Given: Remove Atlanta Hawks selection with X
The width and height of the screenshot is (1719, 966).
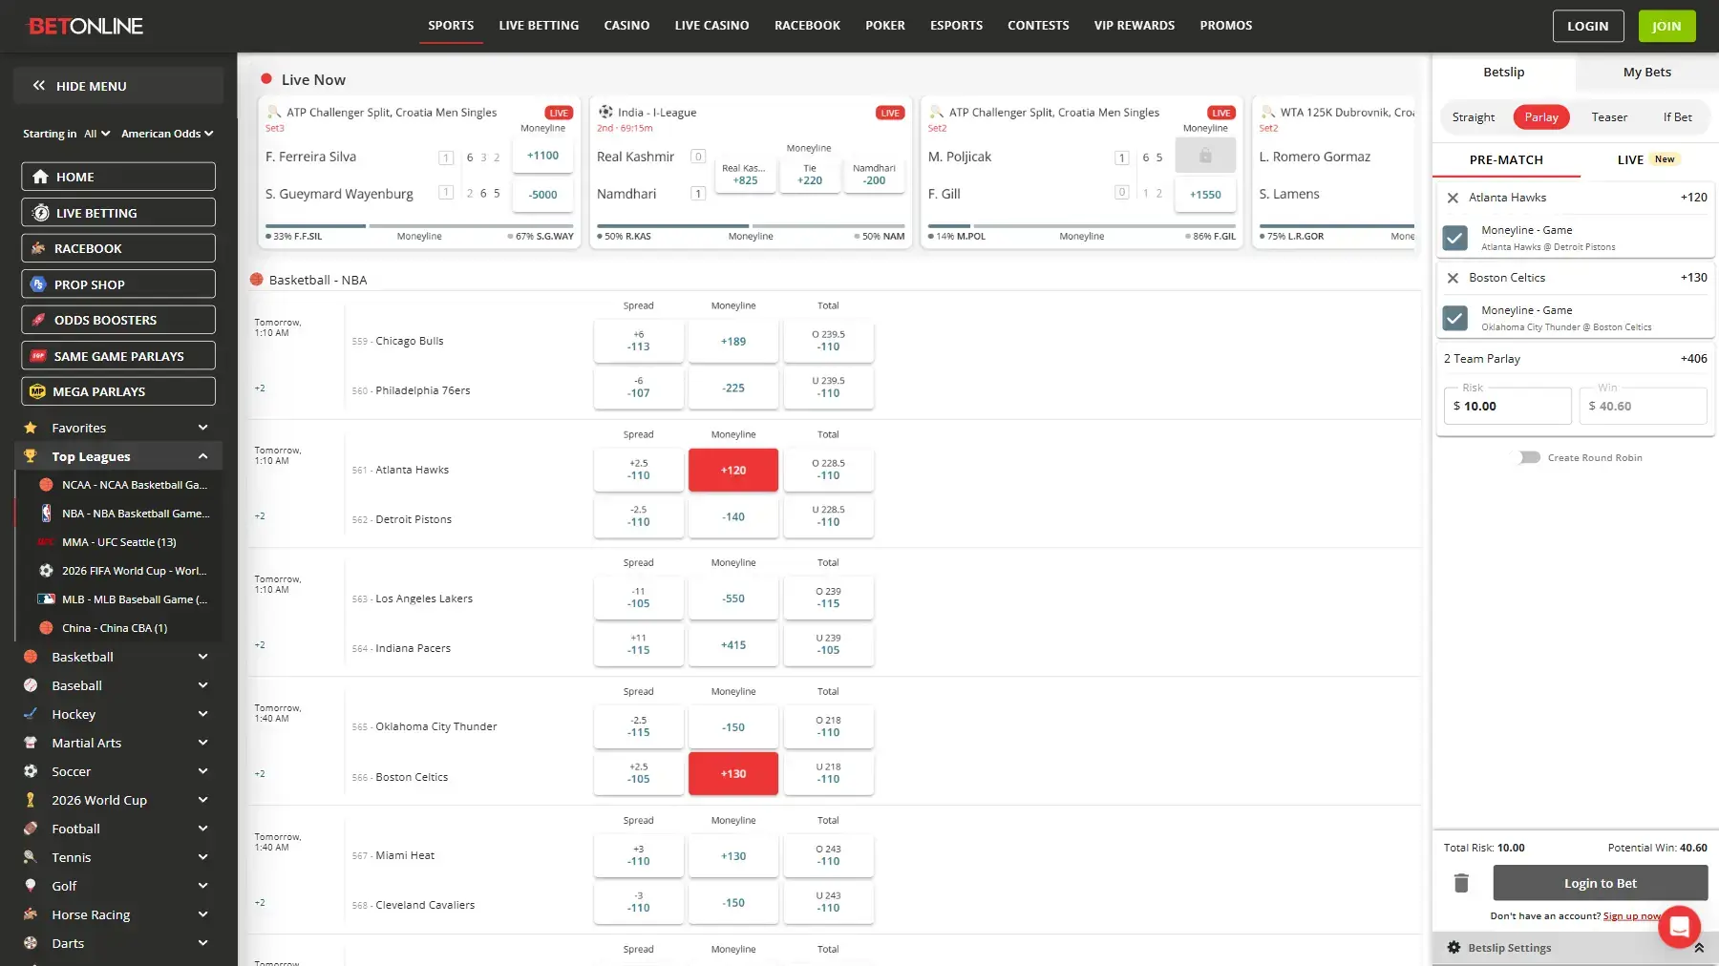Looking at the screenshot, I should pos(1453,198).
